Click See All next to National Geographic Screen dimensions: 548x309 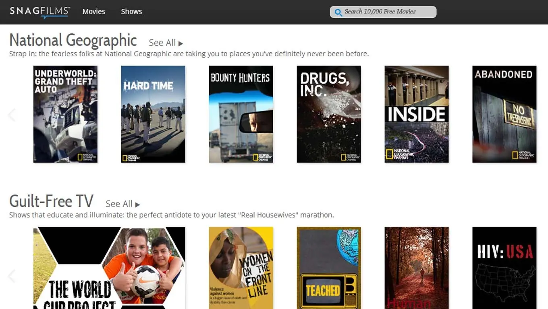click(x=166, y=43)
